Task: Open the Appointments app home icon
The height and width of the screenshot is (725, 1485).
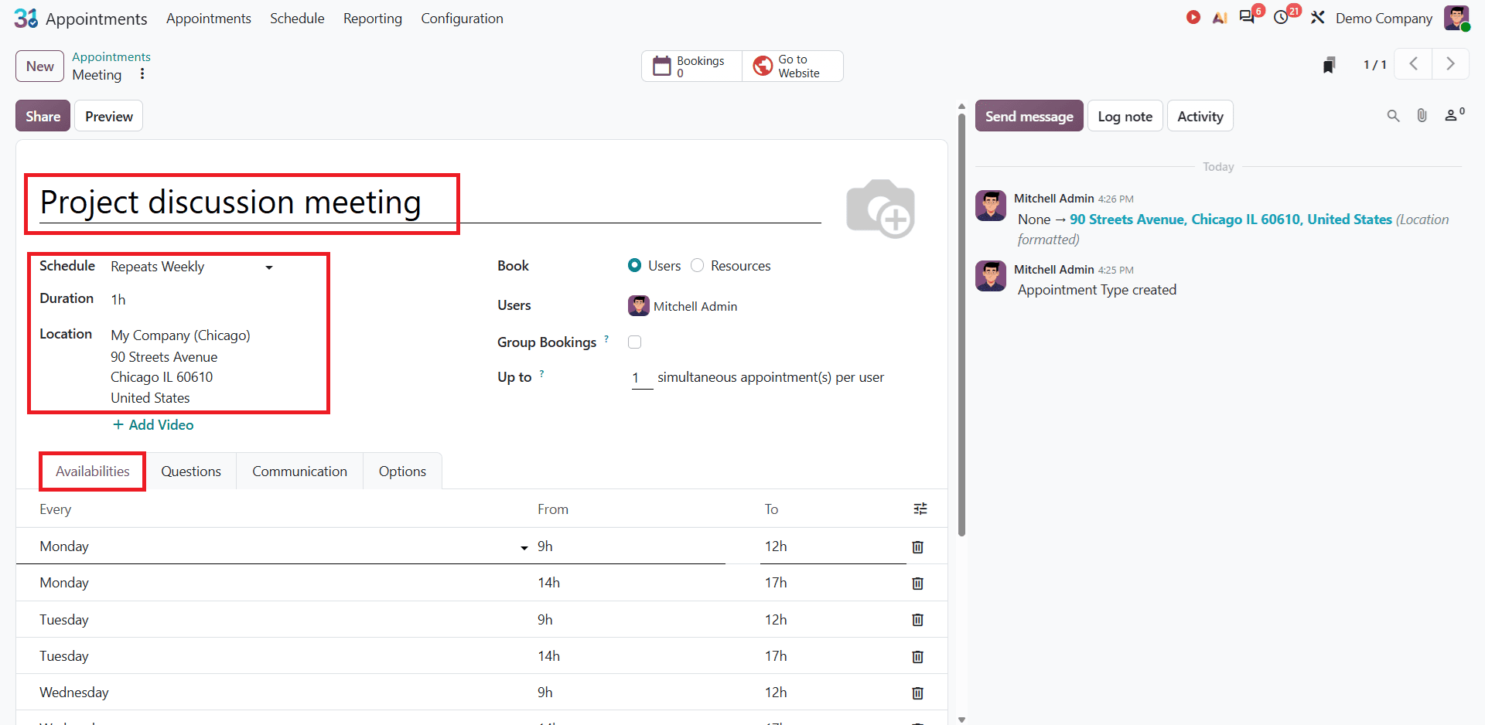Action: pos(26,18)
